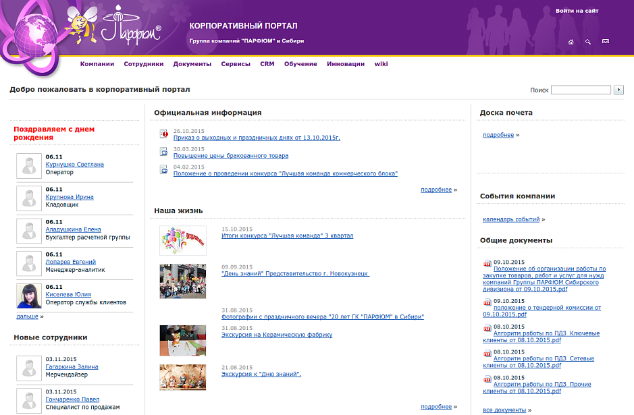
Task: Open the Лопарев Евгений profile link
Action: point(71,262)
